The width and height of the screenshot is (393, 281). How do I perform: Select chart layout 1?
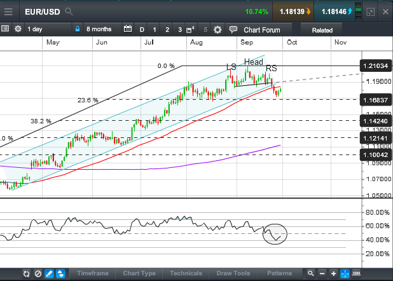coord(155,30)
